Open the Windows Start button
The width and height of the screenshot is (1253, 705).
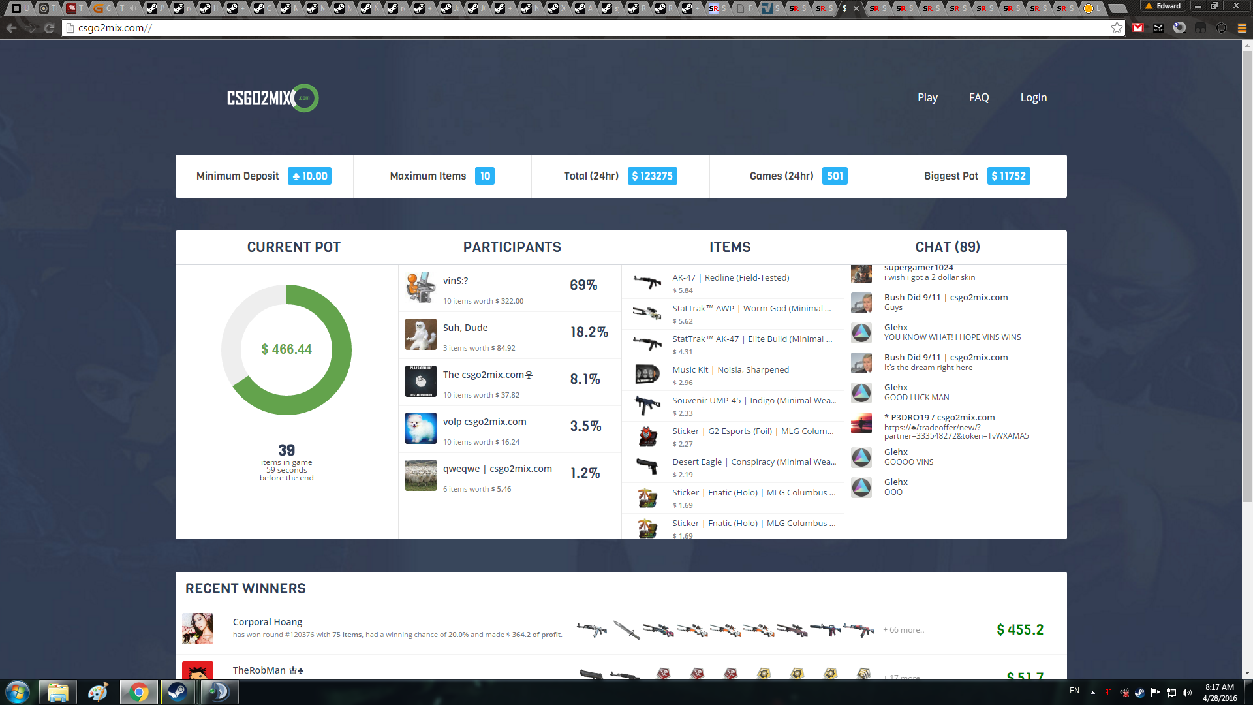coord(18,691)
